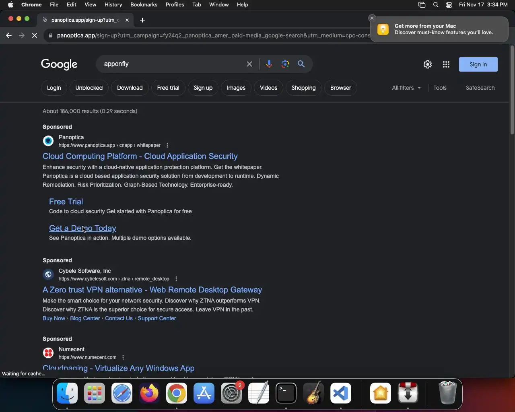
Task: Open the Panoptica ad options menu
Action: pyautogui.click(x=167, y=145)
